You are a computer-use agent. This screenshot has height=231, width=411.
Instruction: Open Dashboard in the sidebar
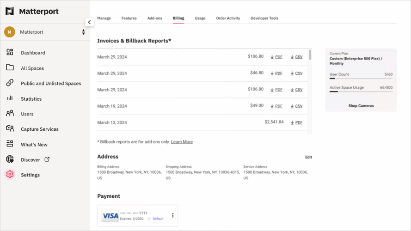pyautogui.click(x=33, y=53)
